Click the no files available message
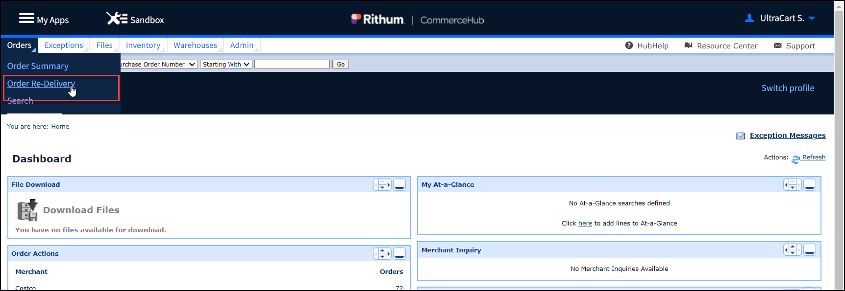The width and height of the screenshot is (845, 291). (x=91, y=230)
